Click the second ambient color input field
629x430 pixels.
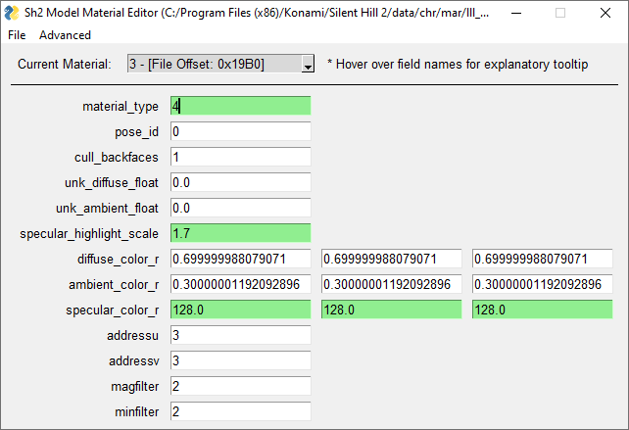click(x=391, y=284)
